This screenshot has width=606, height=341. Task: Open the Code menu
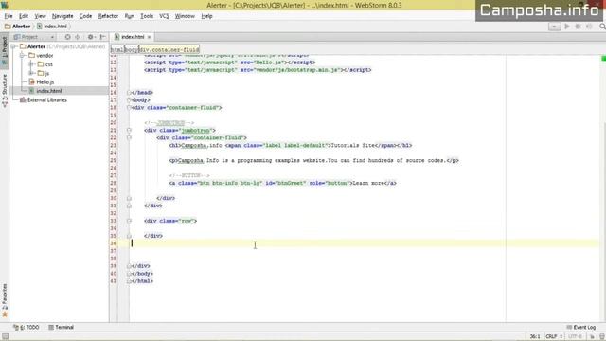point(85,16)
